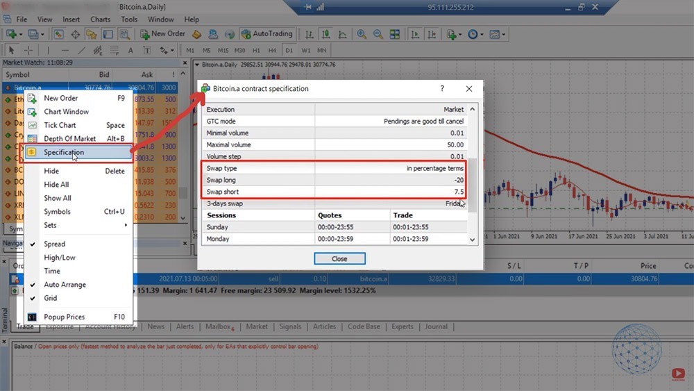This screenshot has width=694, height=391.
Task: Toggle the Auto Scroll chart icon
Action: tap(415, 34)
